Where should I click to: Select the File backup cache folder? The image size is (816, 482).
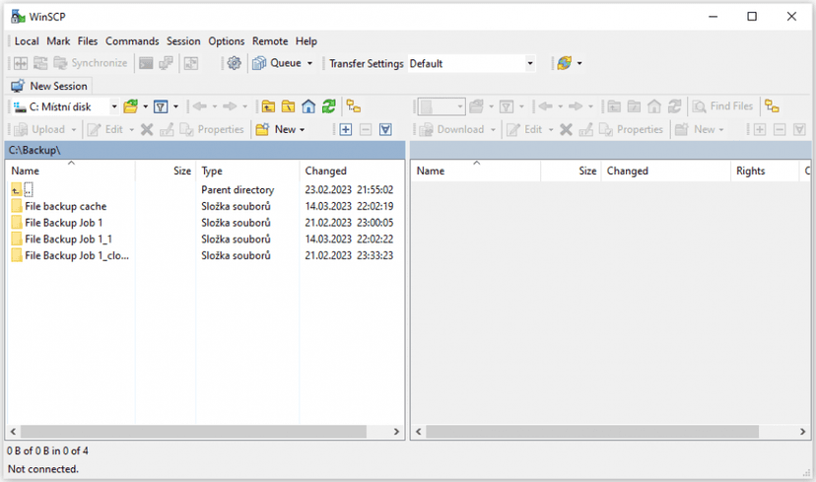[x=65, y=206]
